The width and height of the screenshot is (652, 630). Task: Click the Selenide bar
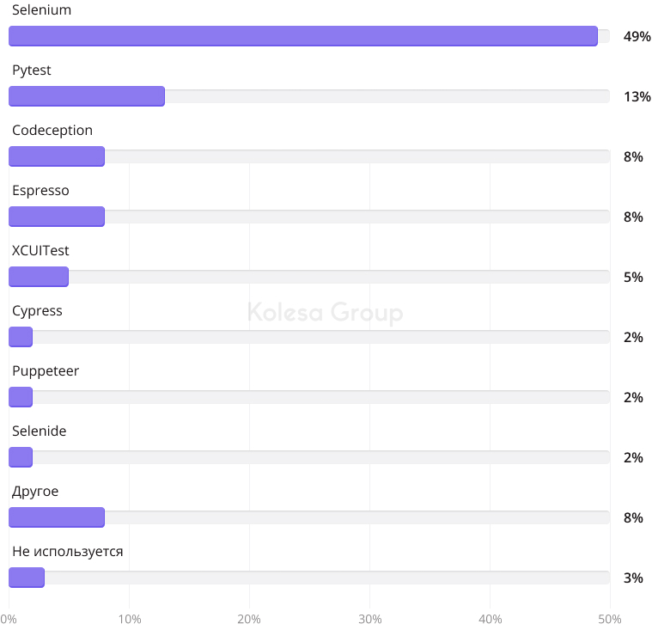[21, 457]
